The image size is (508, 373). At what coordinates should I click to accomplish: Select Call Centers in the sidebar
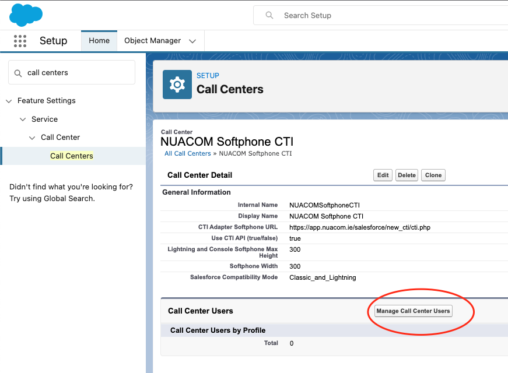click(72, 156)
